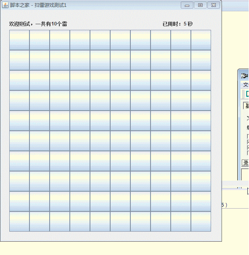Viewport: 249px width, 255px height.
Task: Click the grid cell in row 7, column 3
Action: (x=60, y=161)
